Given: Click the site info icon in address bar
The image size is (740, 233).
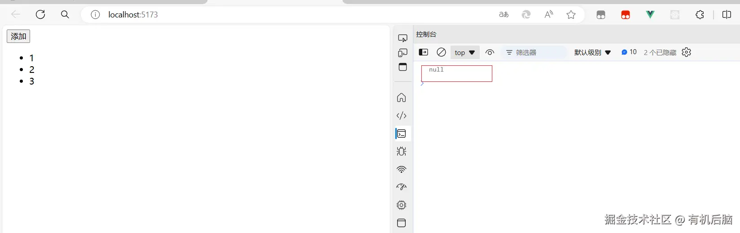Looking at the screenshot, I should tap(95, 15).
